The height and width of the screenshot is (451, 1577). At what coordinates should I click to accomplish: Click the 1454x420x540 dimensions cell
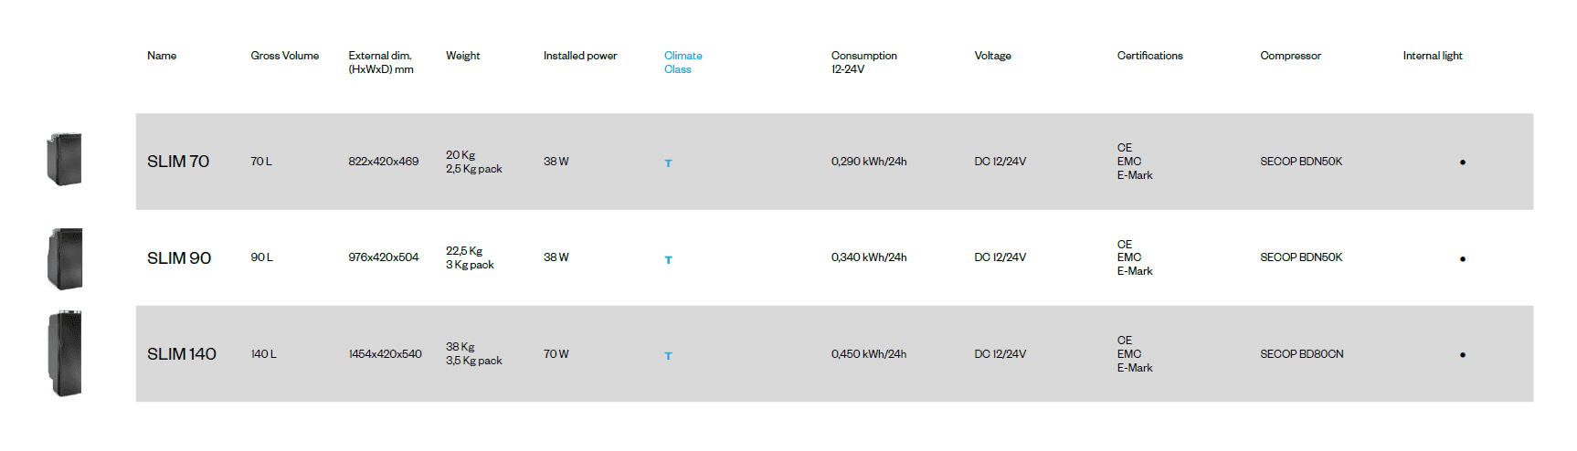tap(385, 354)
